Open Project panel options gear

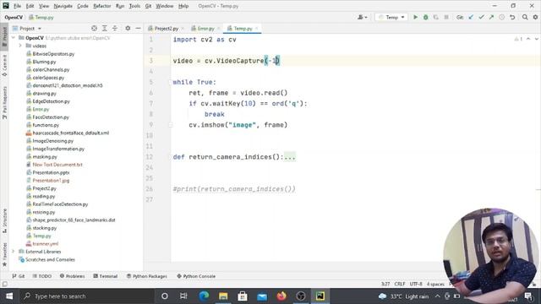click(x=128, y=28)
